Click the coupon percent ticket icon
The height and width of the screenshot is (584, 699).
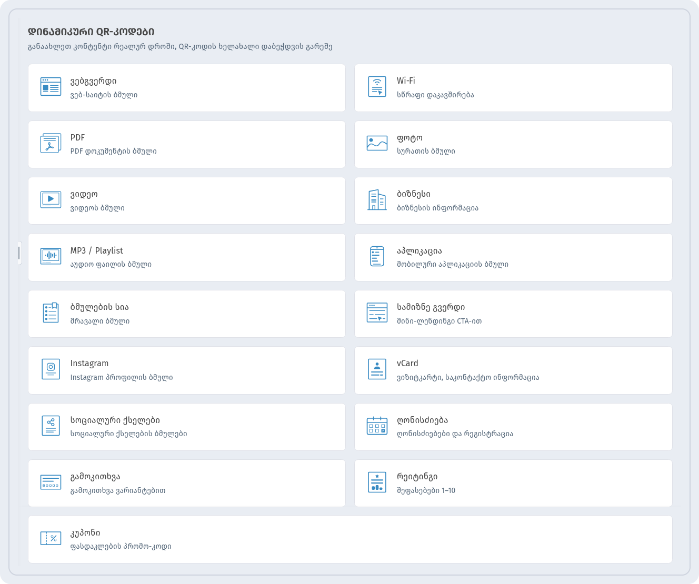pos(51,538)
